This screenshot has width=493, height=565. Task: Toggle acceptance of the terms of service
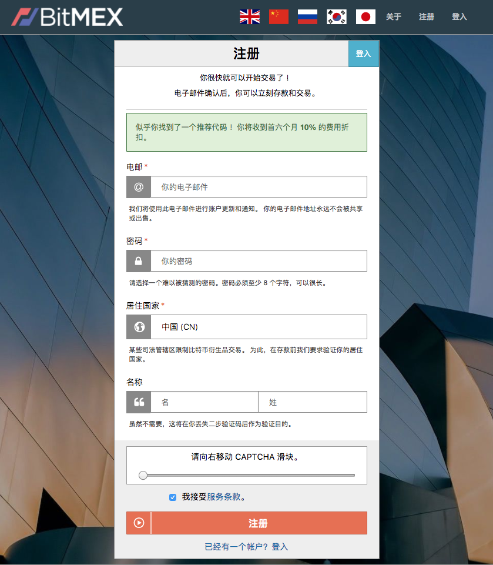click(x=172, y=497)
